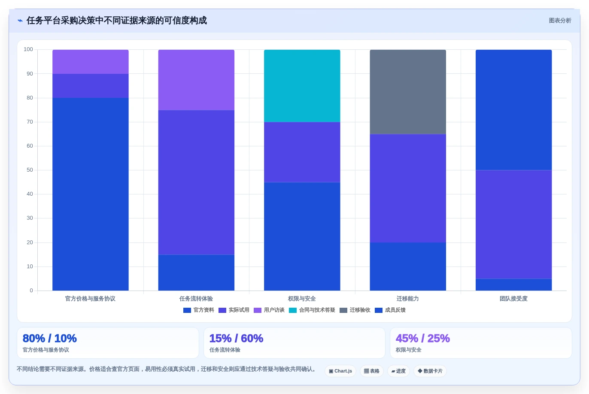Screen dimensions: 589x394
Task: Click the x-axis label 任务流转体验
Action: pos(196,299)
